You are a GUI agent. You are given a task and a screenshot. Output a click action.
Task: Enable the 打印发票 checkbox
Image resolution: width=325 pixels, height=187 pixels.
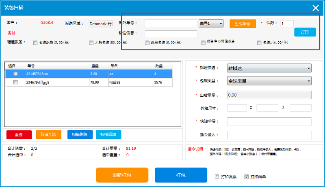pos(217,177)
